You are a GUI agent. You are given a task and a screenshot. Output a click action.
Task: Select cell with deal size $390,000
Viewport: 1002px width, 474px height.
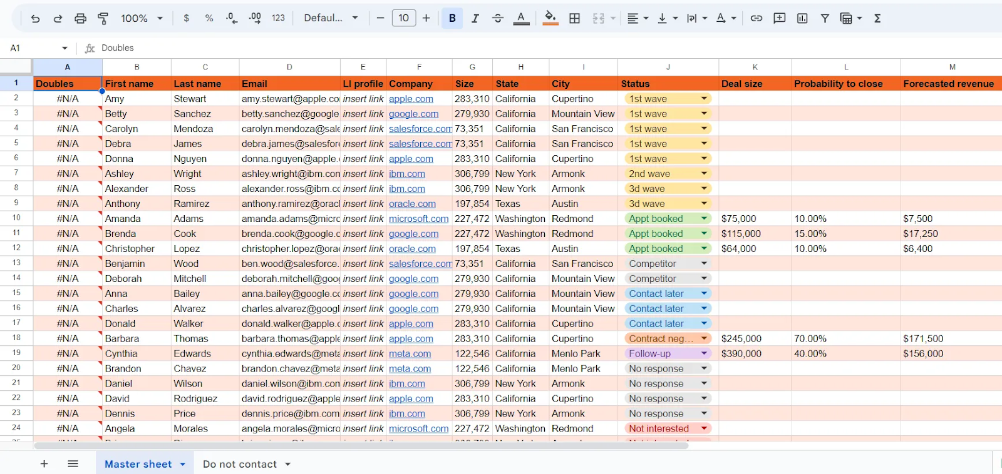coord(755,354)
